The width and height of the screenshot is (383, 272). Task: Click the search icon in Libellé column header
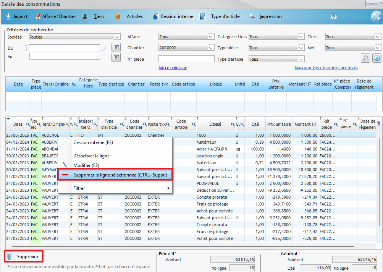[232, 125]
